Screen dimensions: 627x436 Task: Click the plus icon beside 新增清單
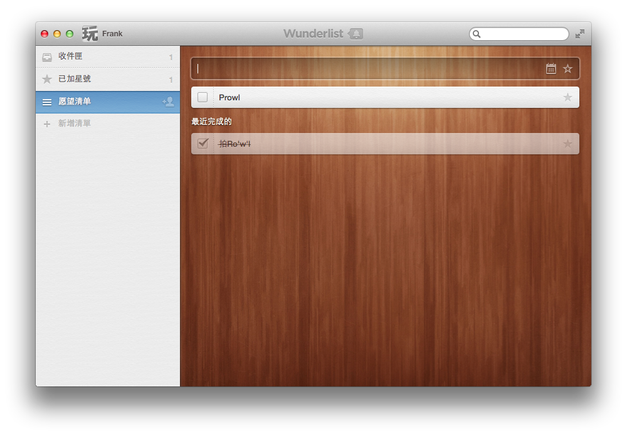pos(47,124)
